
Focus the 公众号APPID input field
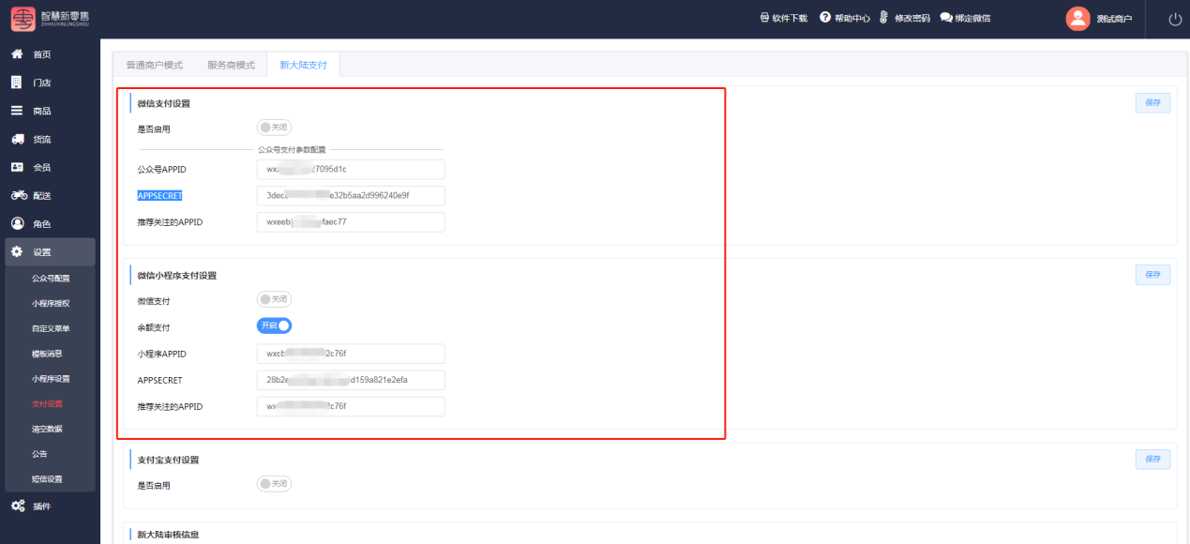(x=351, y=169)
